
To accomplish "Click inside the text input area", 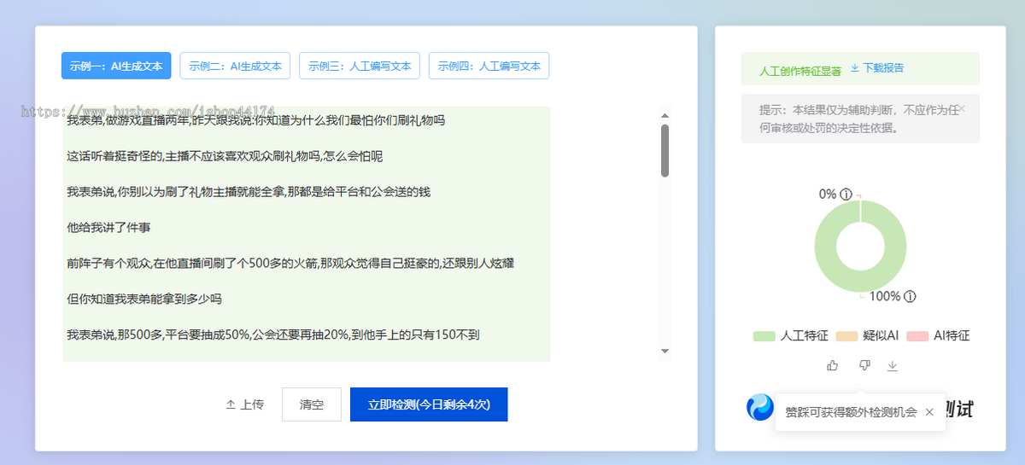I will coord(307,234).
